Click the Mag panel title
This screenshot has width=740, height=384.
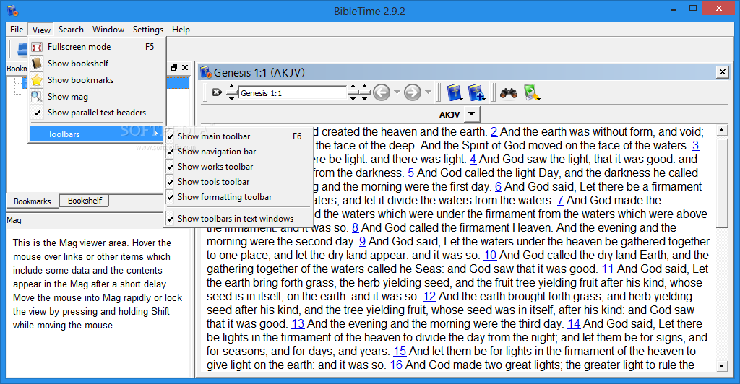pos(14,220)
